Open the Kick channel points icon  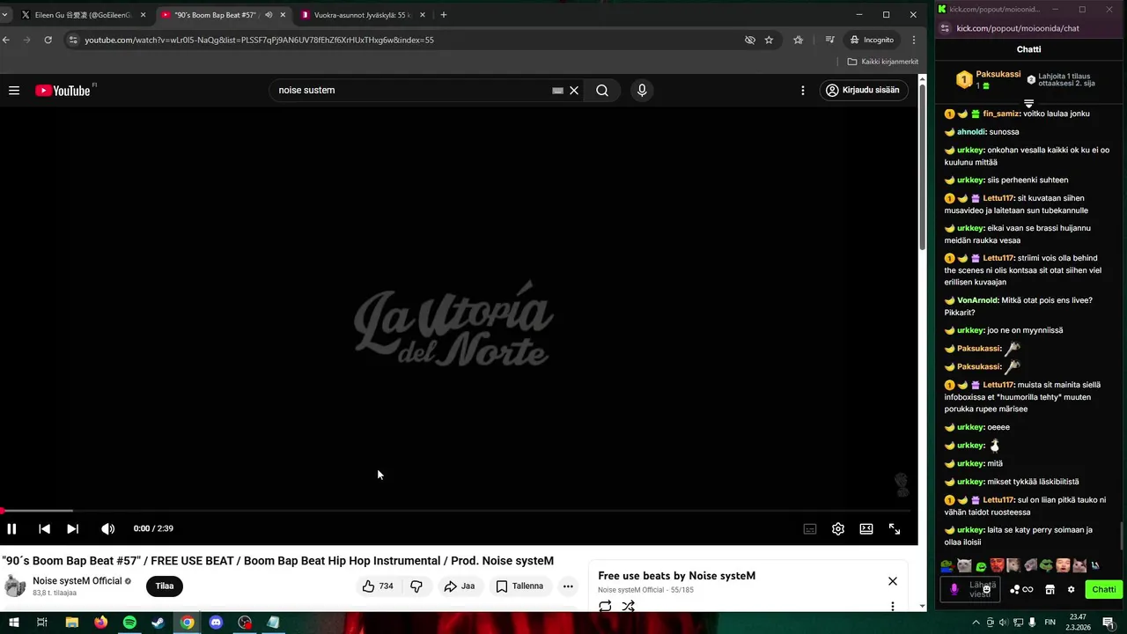point(1021,589)
